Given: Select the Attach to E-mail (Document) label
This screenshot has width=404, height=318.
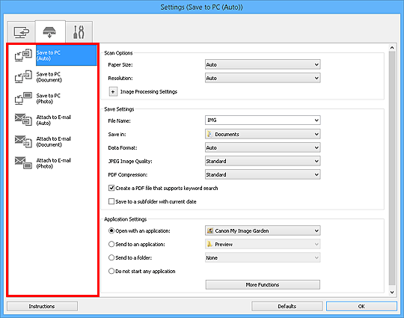Looking at the screenshot, I should 53,141.
